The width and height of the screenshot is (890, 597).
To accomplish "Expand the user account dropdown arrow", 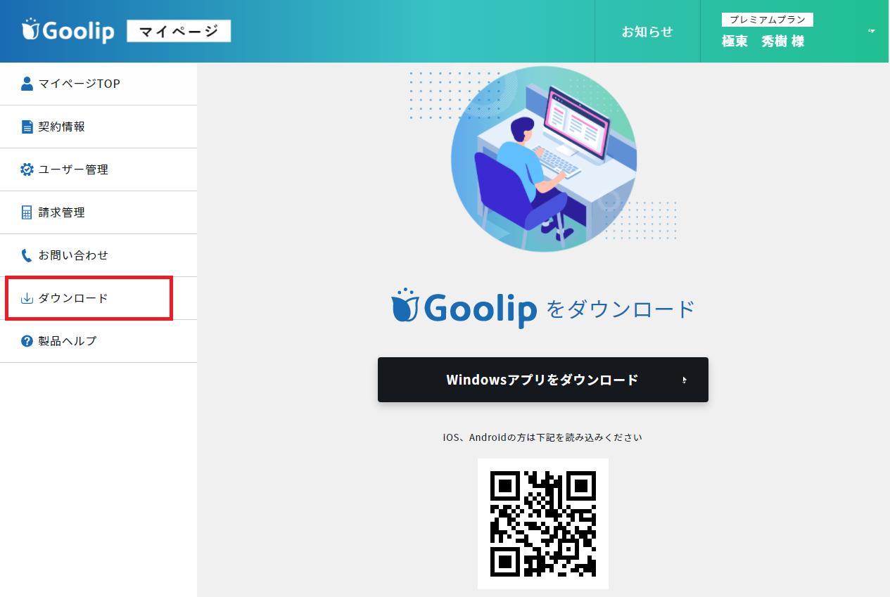I will click(872, 31).
